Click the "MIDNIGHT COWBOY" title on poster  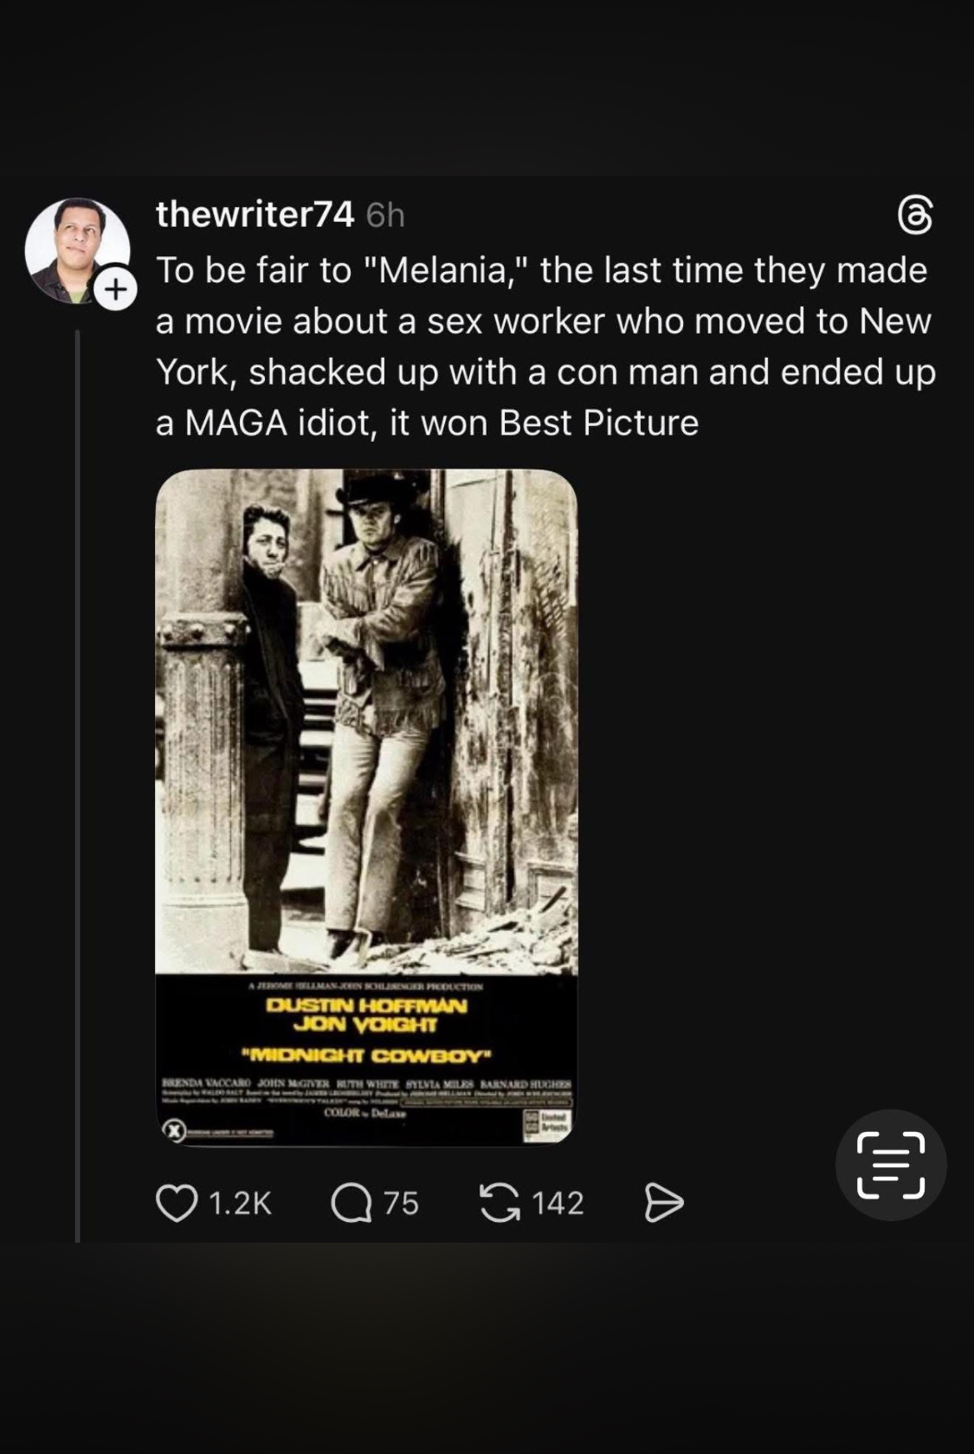click(x=367, y=1057)
